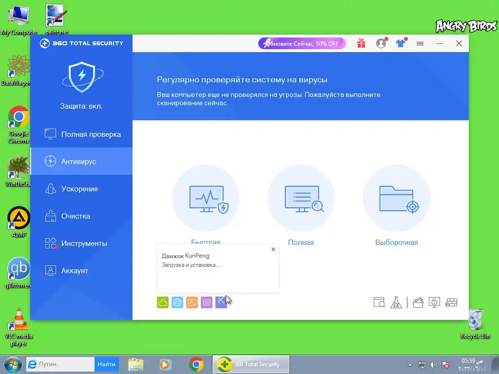Show hidden tray icons arrow
Image resolution: width=499 pixels, height=374 pixels.
[410, 365]
